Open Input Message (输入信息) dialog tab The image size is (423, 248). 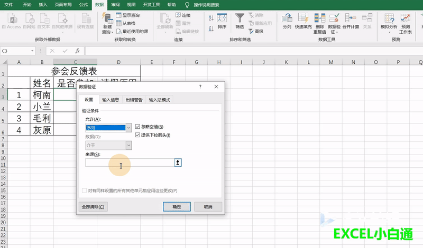pyautogui.click(x=111, y=100)
